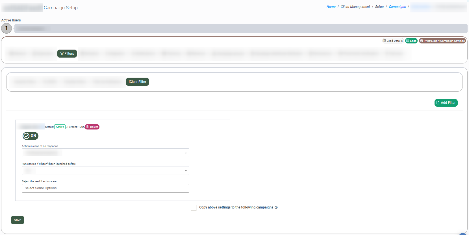
Task: Expand Action in case of no response dropdown
Action: tap(105, 153)
